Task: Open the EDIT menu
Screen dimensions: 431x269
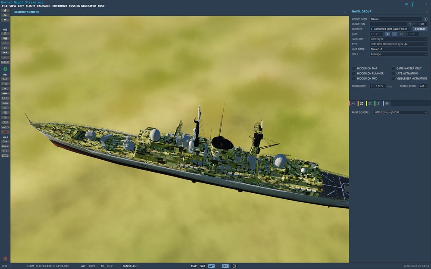Action: (21, 6)
